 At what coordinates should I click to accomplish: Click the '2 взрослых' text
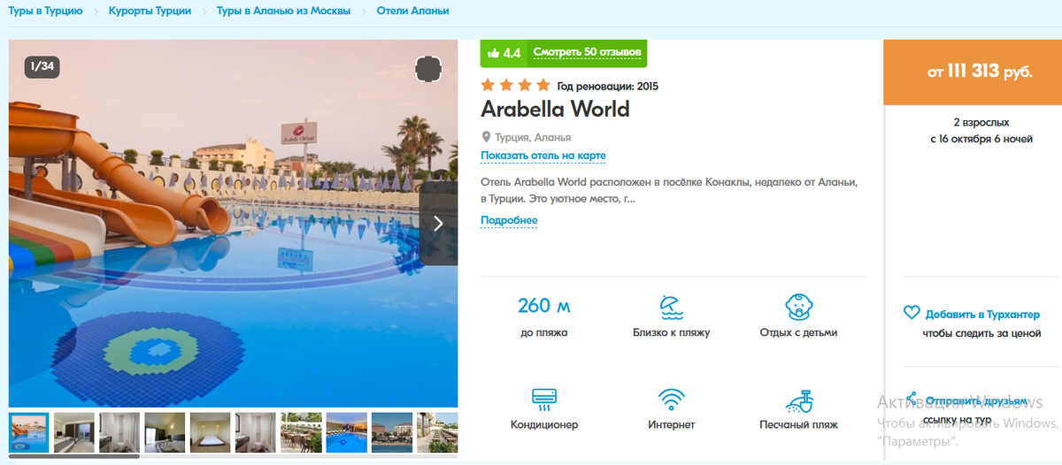tap(981, 122)
